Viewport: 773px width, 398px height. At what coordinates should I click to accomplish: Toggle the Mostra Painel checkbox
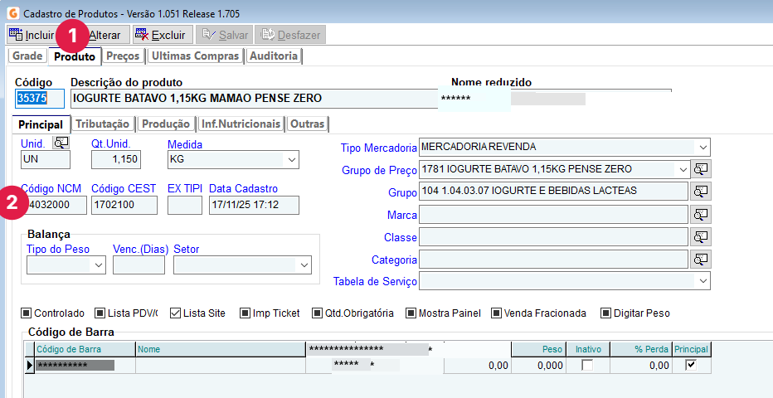pyautogui.click(x=411, y=313)
